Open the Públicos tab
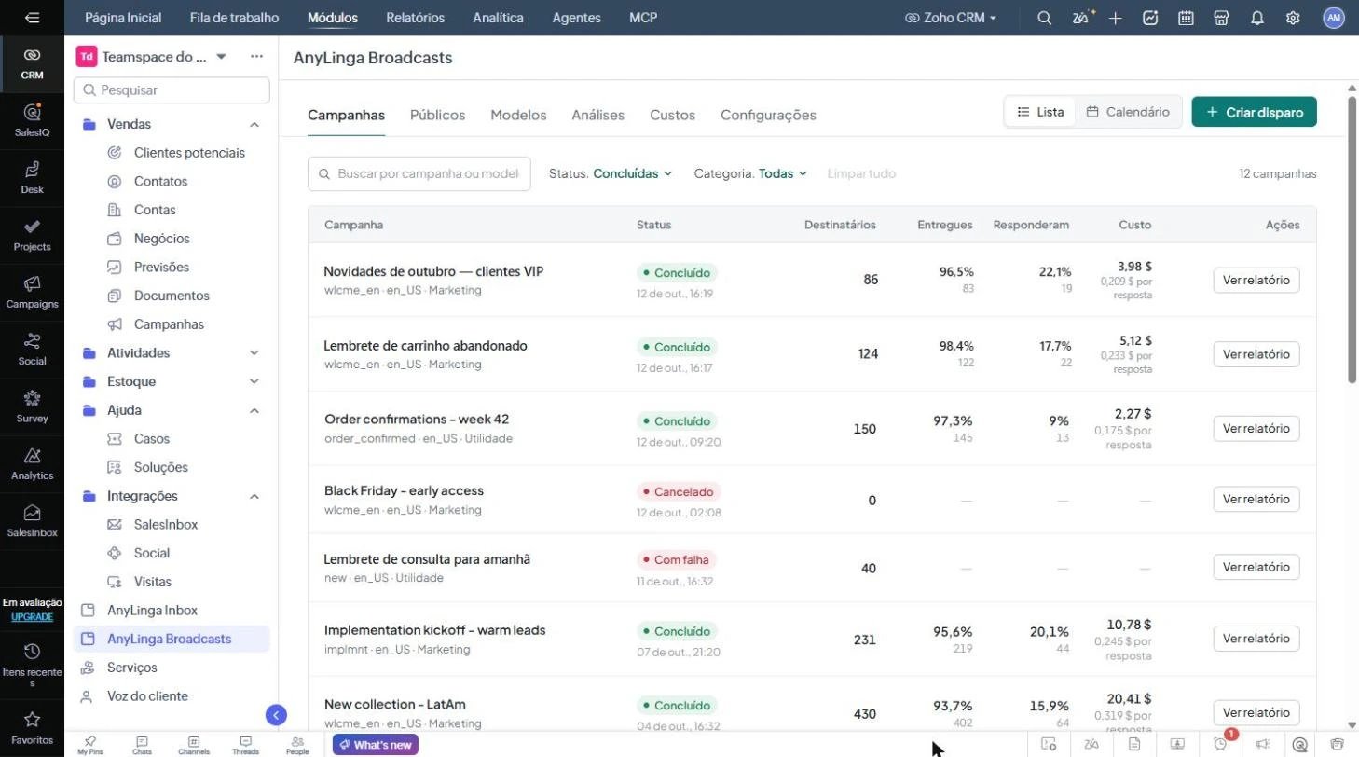This screenshot has height=757, width=1359. [437, 115]
